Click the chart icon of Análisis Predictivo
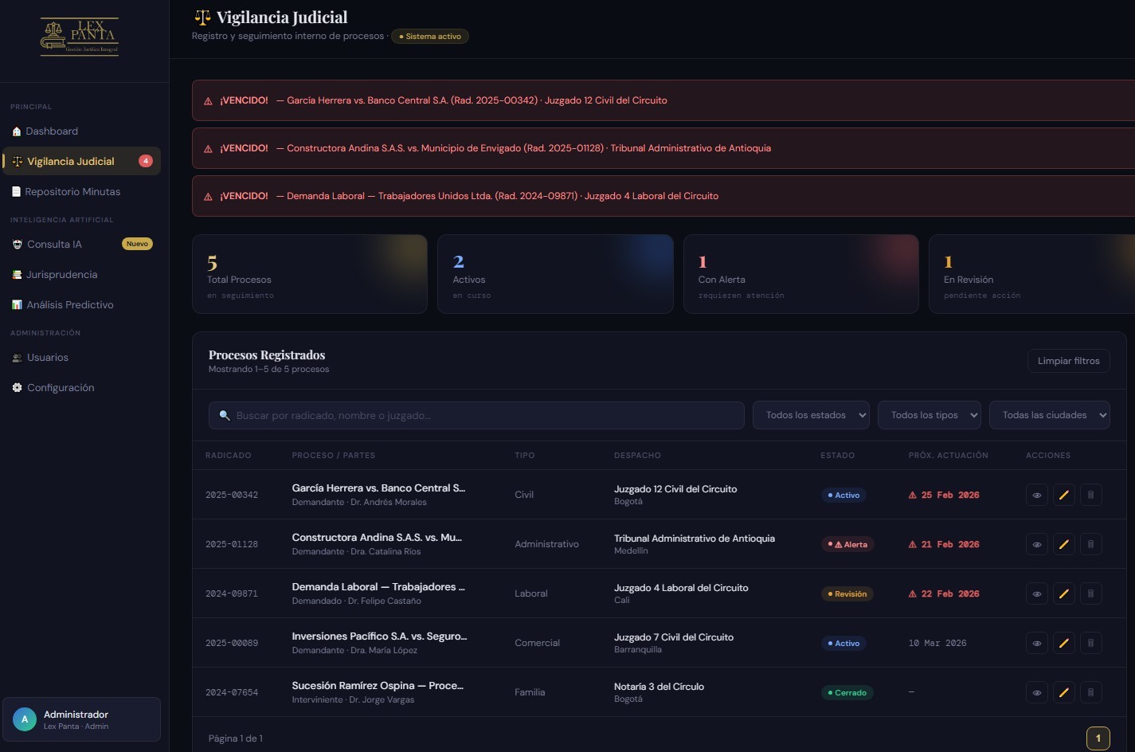This screenshot has width=1135, height=752. [x=17, y=305]
